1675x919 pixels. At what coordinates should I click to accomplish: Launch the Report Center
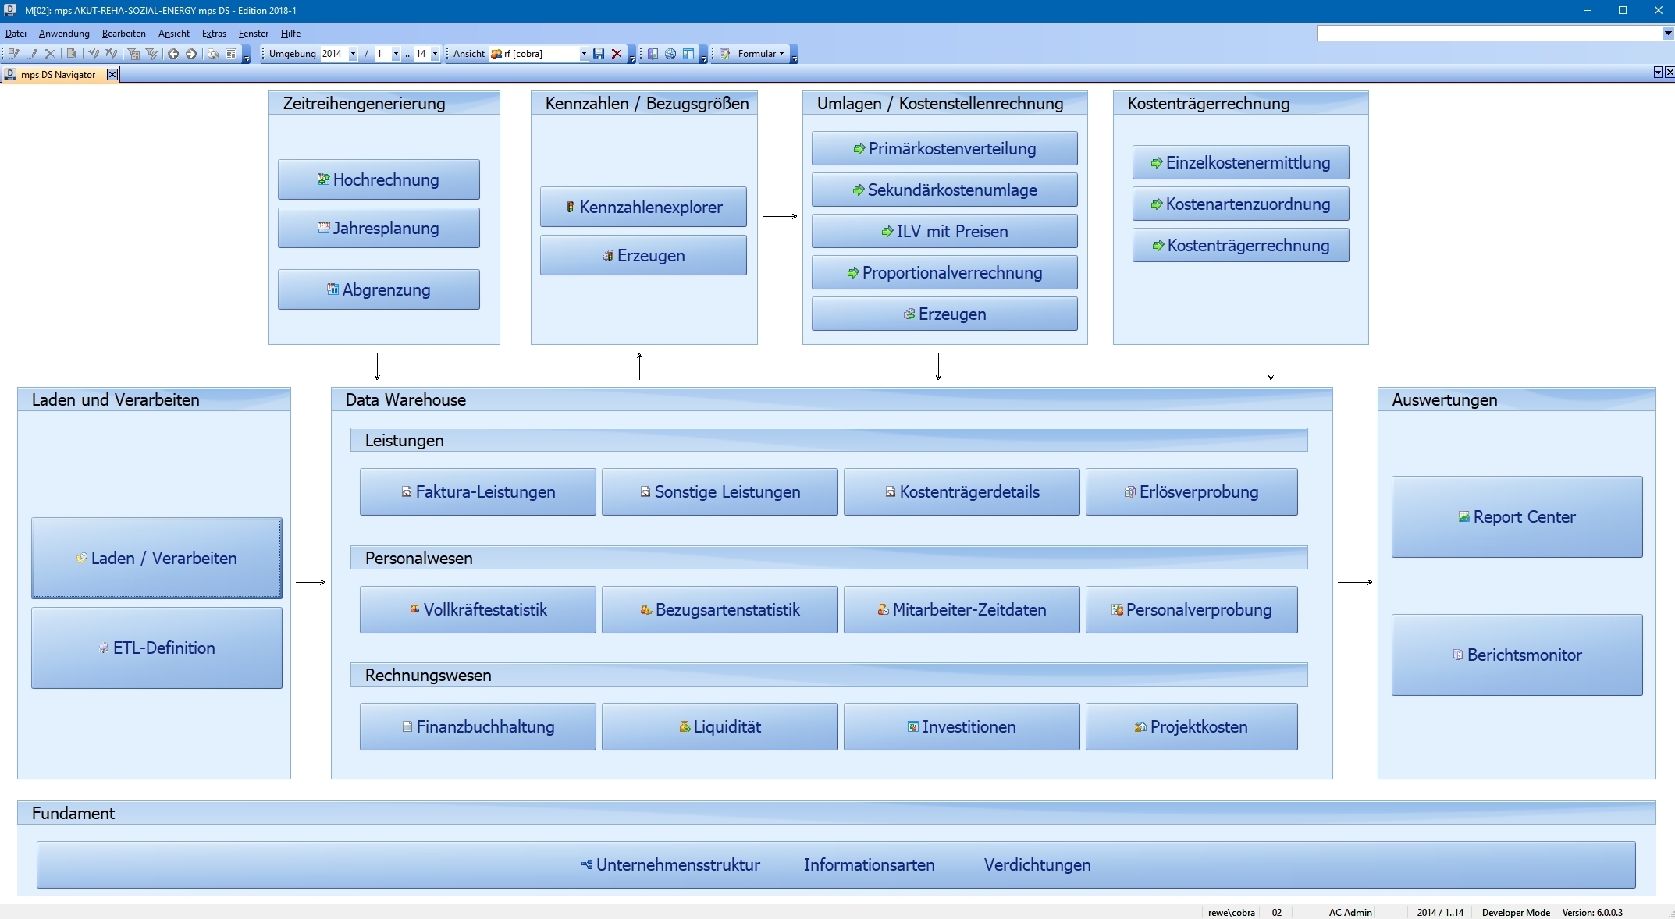pos(1517,517)
